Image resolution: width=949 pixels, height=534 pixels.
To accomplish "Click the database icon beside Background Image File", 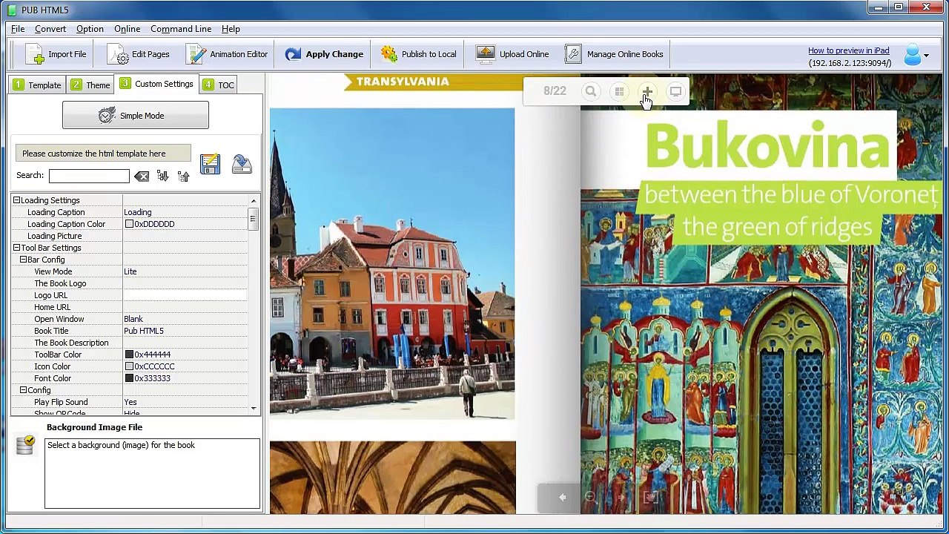I will coord(25,444).
